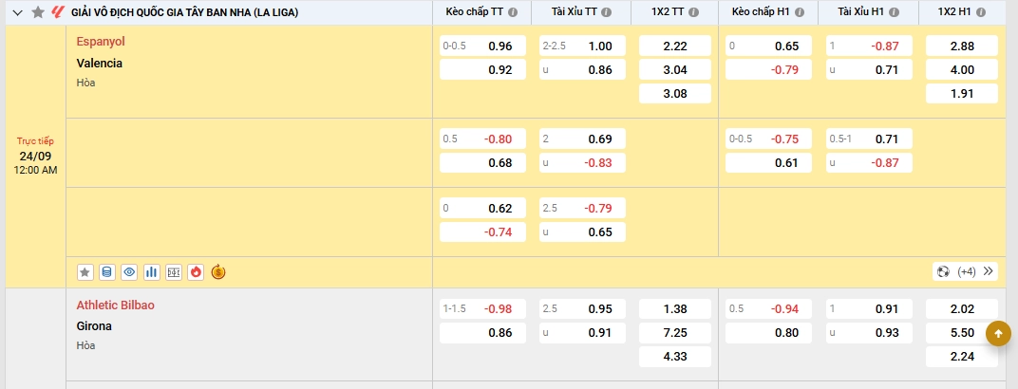Favorite the La Liga league star
1018x389 pixels.
(x=38, y=12)
